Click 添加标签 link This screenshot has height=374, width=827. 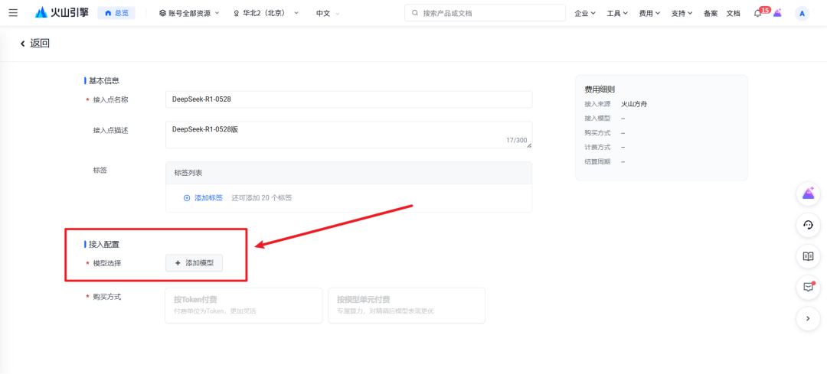pyautogui.click(x=208, y=198)
